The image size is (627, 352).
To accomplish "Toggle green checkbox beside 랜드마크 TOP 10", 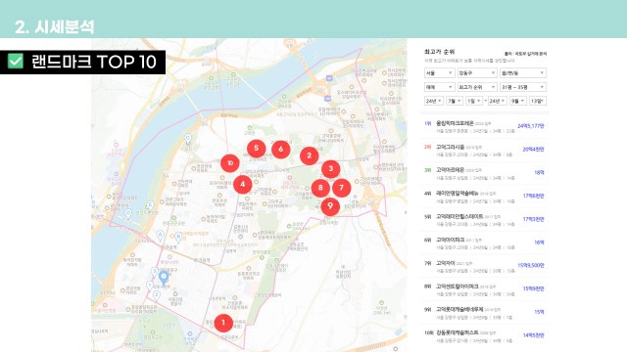I will tap(16, 62).
